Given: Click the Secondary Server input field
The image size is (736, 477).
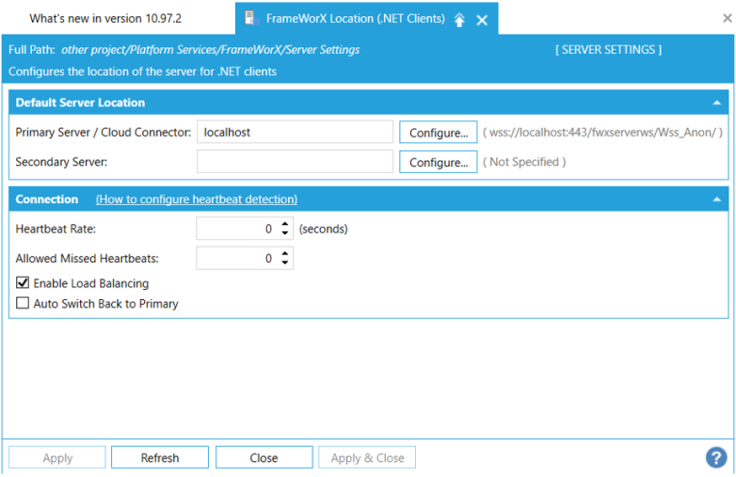Looking at the screenshot, I should pyautogui.click(x=295, y=162).
